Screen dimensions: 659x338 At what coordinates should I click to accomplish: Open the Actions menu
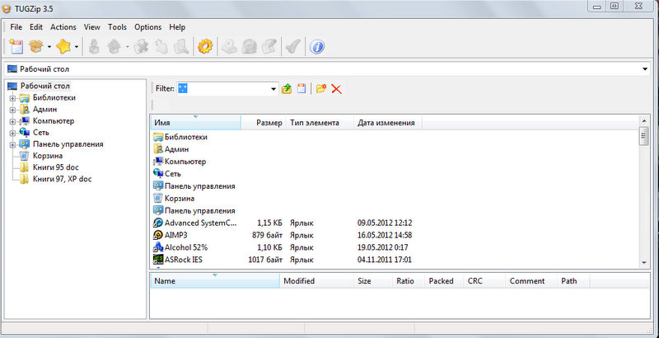pos(63,27)
